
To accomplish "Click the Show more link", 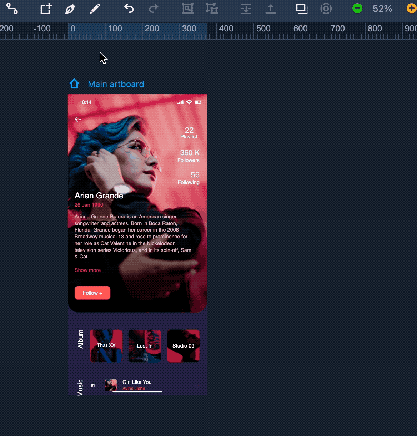I will click(x=87, y=270).
